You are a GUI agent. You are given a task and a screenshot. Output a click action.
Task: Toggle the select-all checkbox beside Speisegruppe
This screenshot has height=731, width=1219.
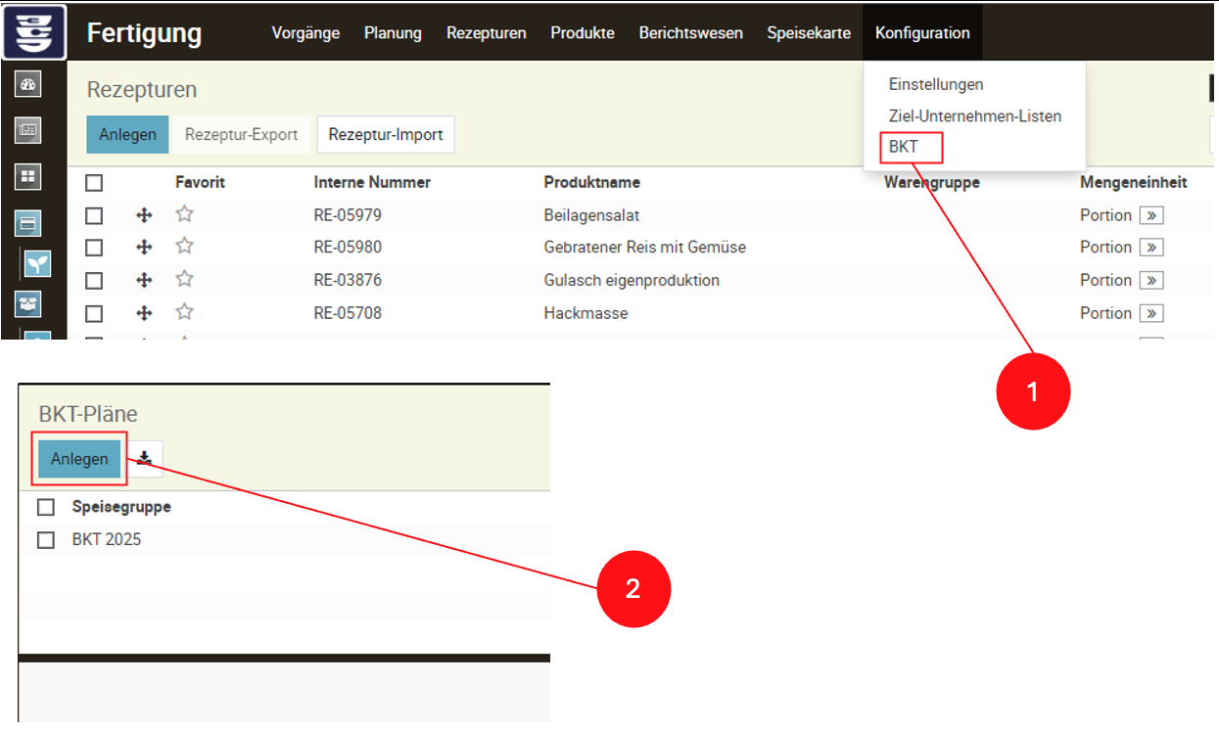click(46, 507)
